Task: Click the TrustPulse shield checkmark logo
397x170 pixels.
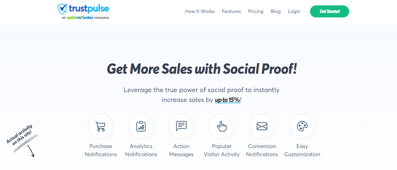Action: click(x=62, y=9)
